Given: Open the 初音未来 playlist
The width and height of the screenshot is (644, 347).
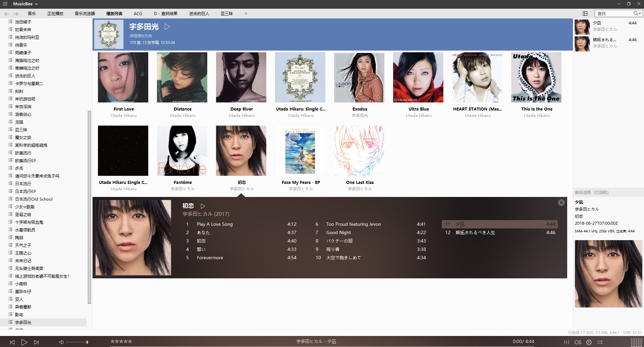Looking at the screenshot, I should (23, 29).
